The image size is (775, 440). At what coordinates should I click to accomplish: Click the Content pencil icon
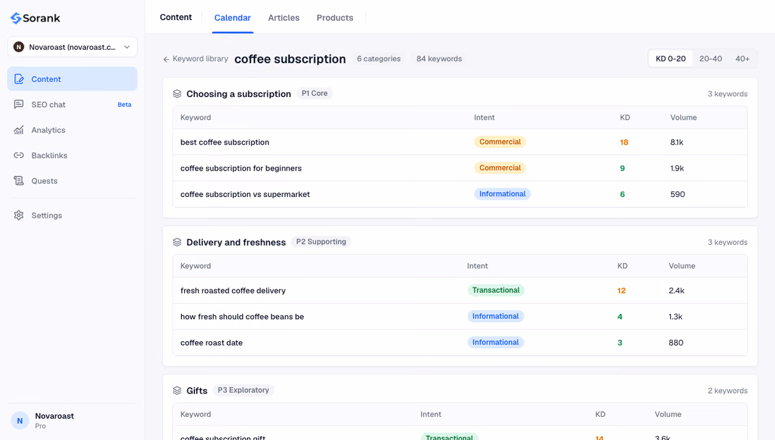point(19,79)
